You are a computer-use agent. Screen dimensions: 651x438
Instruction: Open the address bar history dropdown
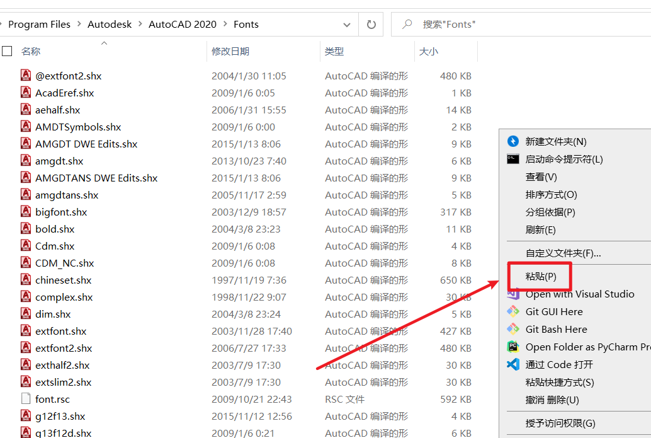(347, 25)
